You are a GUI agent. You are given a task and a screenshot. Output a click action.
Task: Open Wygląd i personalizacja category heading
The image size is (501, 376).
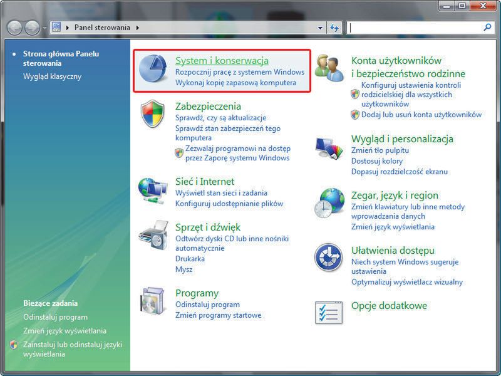tap(402, 139)
